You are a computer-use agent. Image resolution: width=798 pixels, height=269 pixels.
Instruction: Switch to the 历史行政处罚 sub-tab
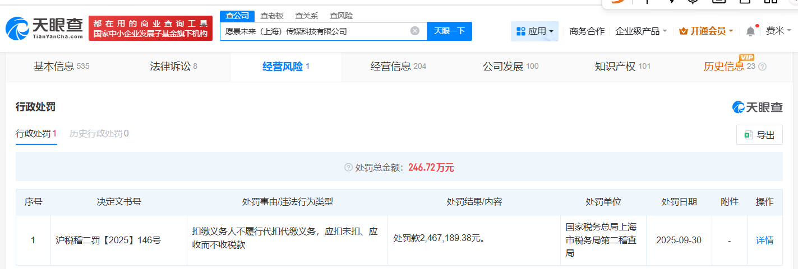tap(99, 134)
